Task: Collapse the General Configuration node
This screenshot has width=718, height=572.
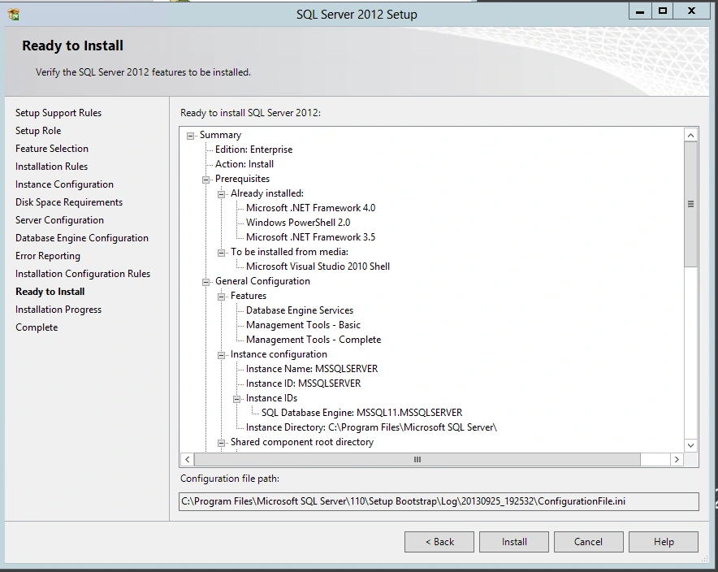Action: tap(206, 282)
